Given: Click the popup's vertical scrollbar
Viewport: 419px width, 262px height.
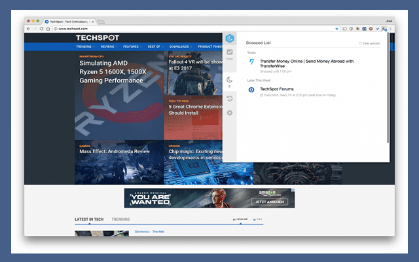Looking at the screenshot, I should (x=388, y=88).
